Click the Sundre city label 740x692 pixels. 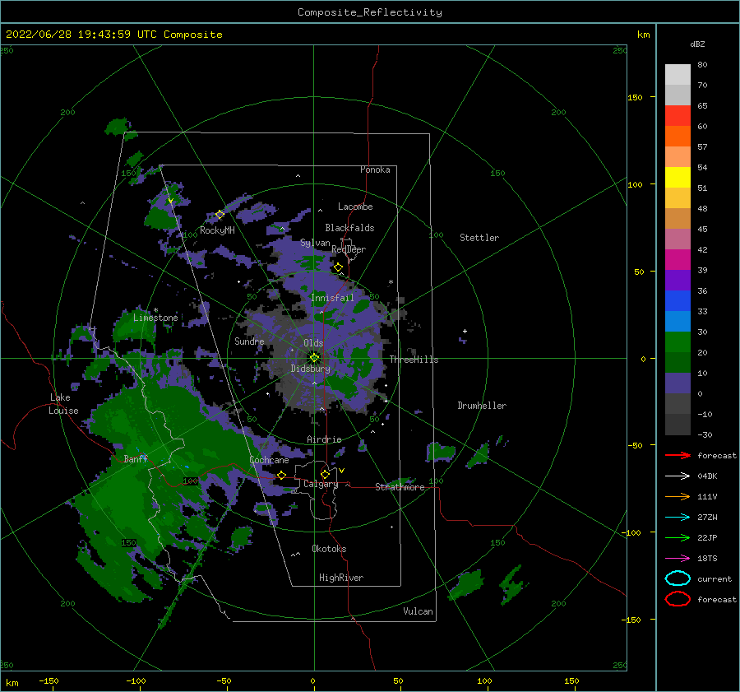pyautogui.click(x=249, y=341)
